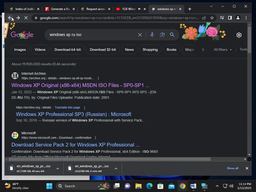This screenshot has width=256, height=192.
Task: Click the Google doodle logo
Action: [22, 34]
